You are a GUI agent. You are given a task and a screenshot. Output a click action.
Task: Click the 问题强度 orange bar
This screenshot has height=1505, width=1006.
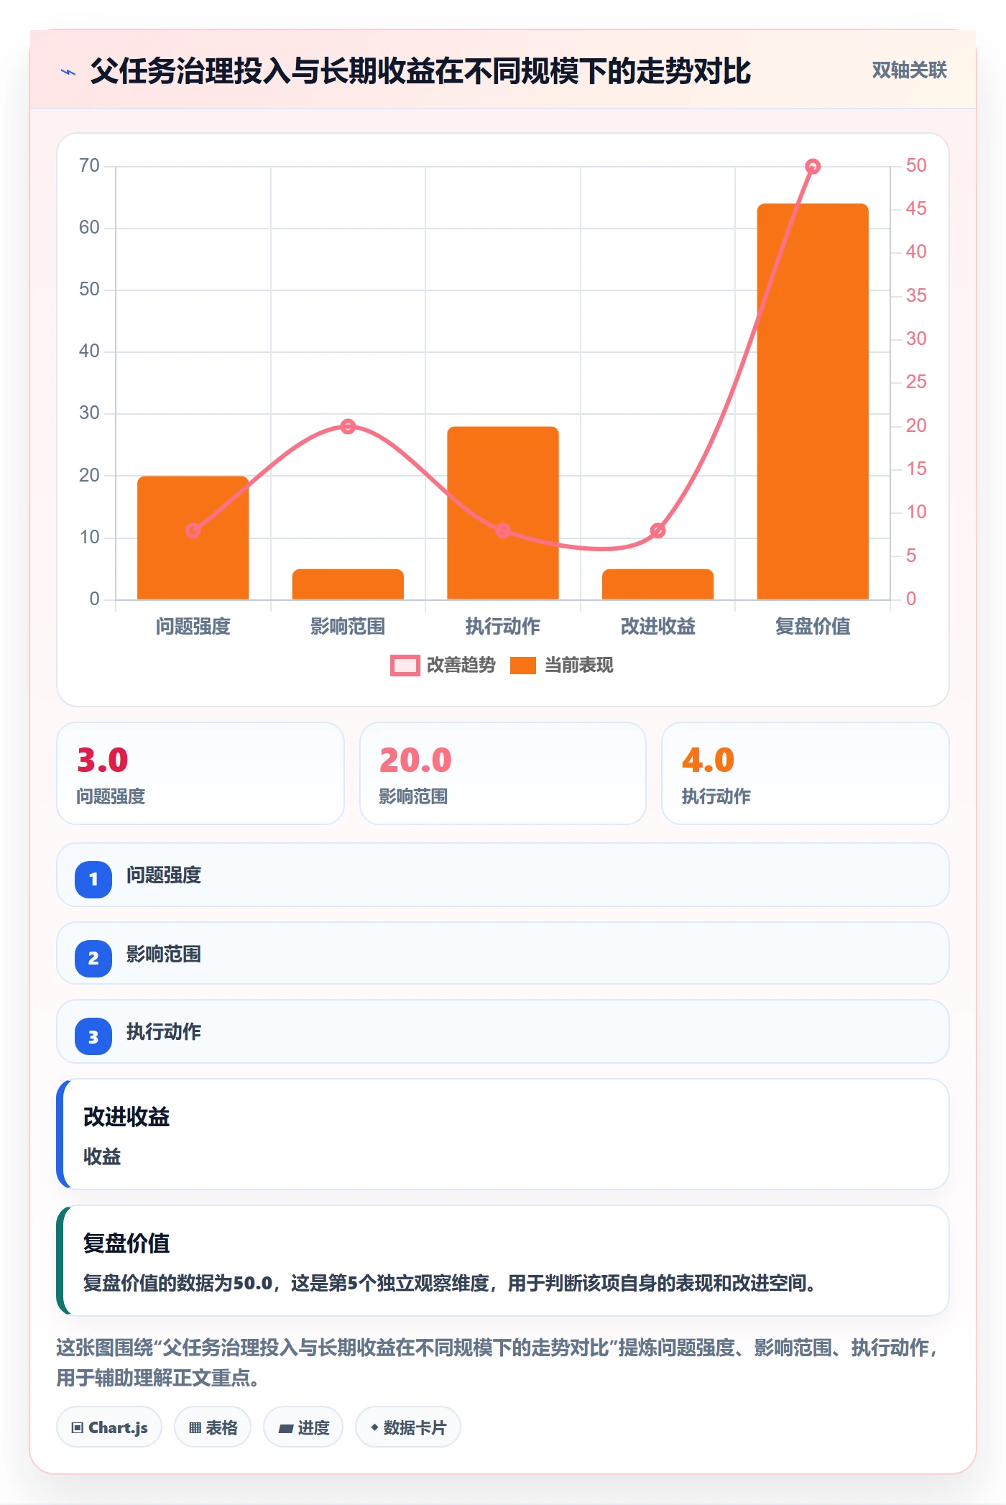(193, 538)
